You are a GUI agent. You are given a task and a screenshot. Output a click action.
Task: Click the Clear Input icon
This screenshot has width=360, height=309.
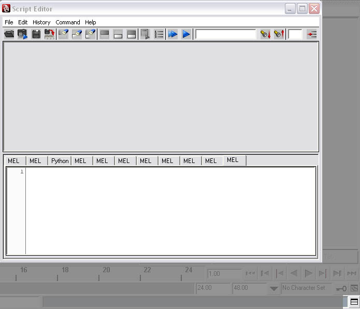[x=77, y=34]
